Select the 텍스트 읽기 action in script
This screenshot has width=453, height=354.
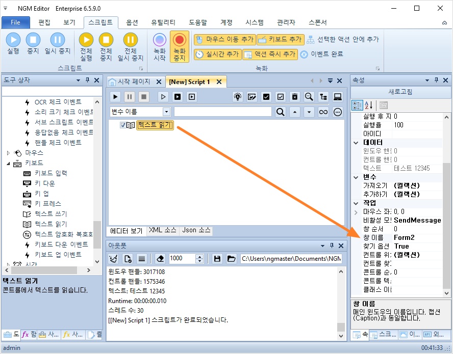155,125
